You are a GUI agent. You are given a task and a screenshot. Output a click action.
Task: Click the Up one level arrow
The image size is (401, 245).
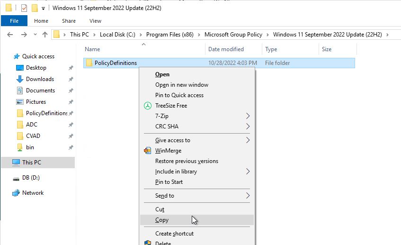coord(45,35)
